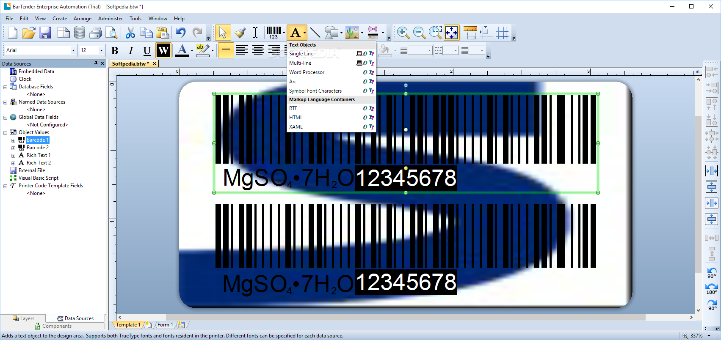Click the shape creation tool
The height and width of the screenshot is (340, 721).
(x=331, y=33)
